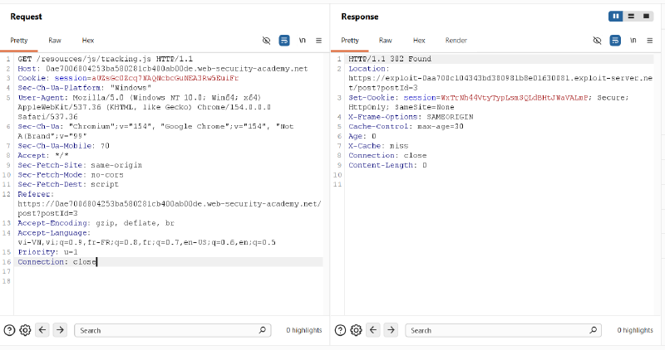The image size is (665, 350).
Task: Click 'Connection: close' line in Request
Action: pos(57,262)
